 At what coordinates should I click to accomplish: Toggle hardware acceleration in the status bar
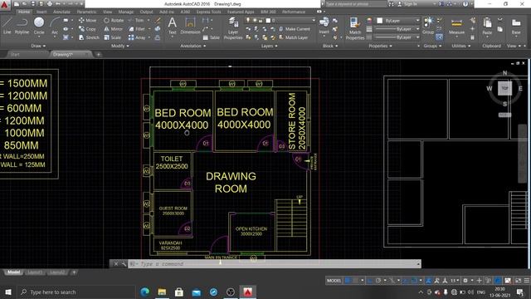click(x=498, y=281)
